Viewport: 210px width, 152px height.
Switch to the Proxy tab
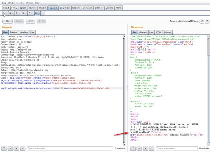[x=14, y=8]
